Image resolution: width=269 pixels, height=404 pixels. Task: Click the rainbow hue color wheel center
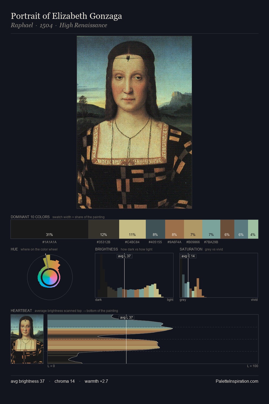[50, 277]
